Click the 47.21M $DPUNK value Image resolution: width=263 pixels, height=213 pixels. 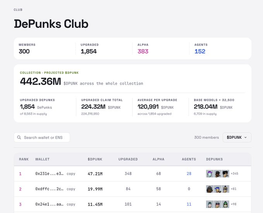[x=95, y=174]
